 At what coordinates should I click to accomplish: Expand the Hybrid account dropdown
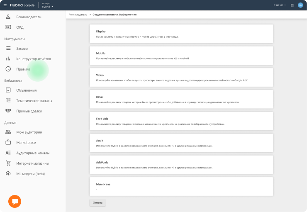[x=48, y=7]
